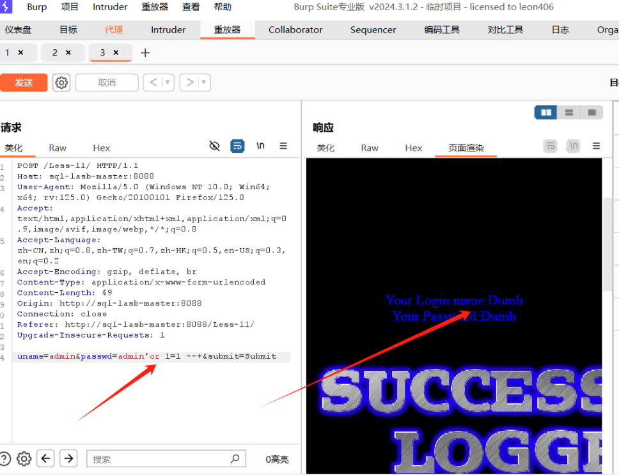Open request pane options menu
Screen dimensions: 619x475
(x=283, y=146)
